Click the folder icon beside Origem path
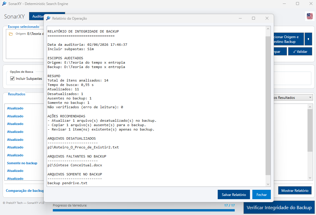 [x=11, y=34]
